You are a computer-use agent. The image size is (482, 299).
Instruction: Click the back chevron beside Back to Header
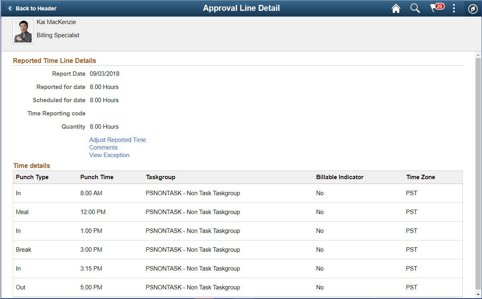pyautogui.click(x=10, y=8)
